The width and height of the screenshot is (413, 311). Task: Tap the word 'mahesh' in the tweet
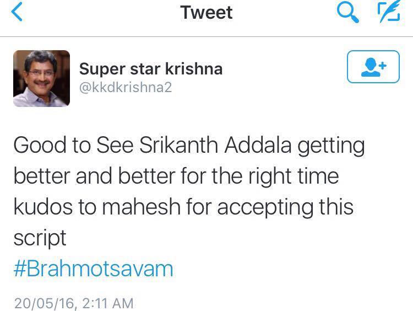point(140,207)
